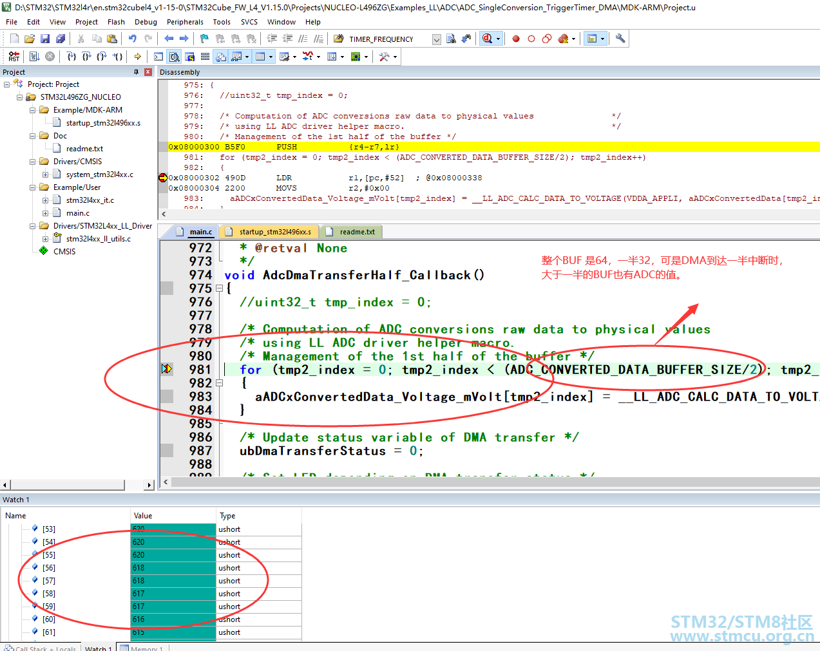Close the Project panel with the red X
This screenshot has width=820, height=651.
(148, 72)
